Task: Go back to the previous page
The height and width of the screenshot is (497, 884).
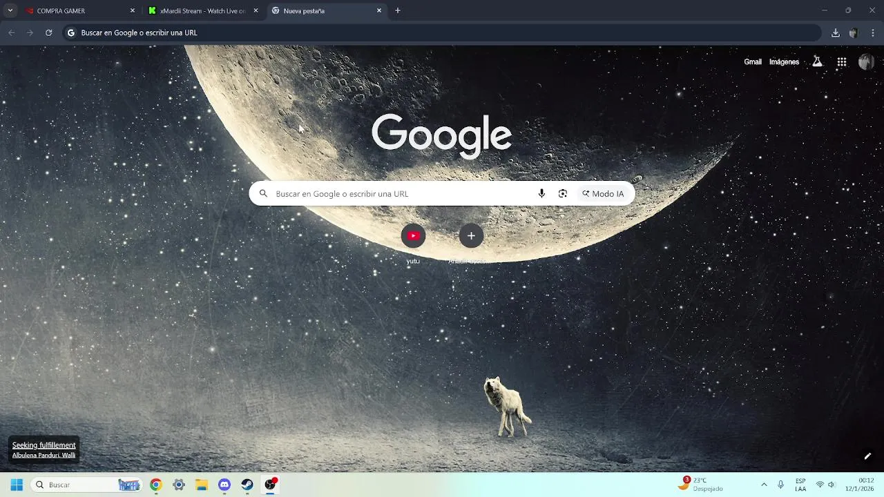Action: point(12,32)
